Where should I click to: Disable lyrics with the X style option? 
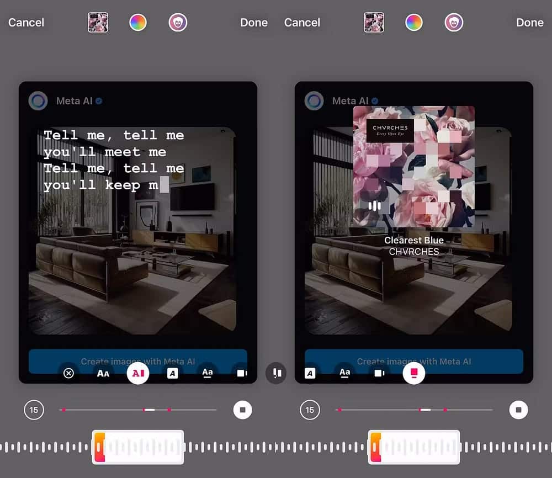pos(69,373)
